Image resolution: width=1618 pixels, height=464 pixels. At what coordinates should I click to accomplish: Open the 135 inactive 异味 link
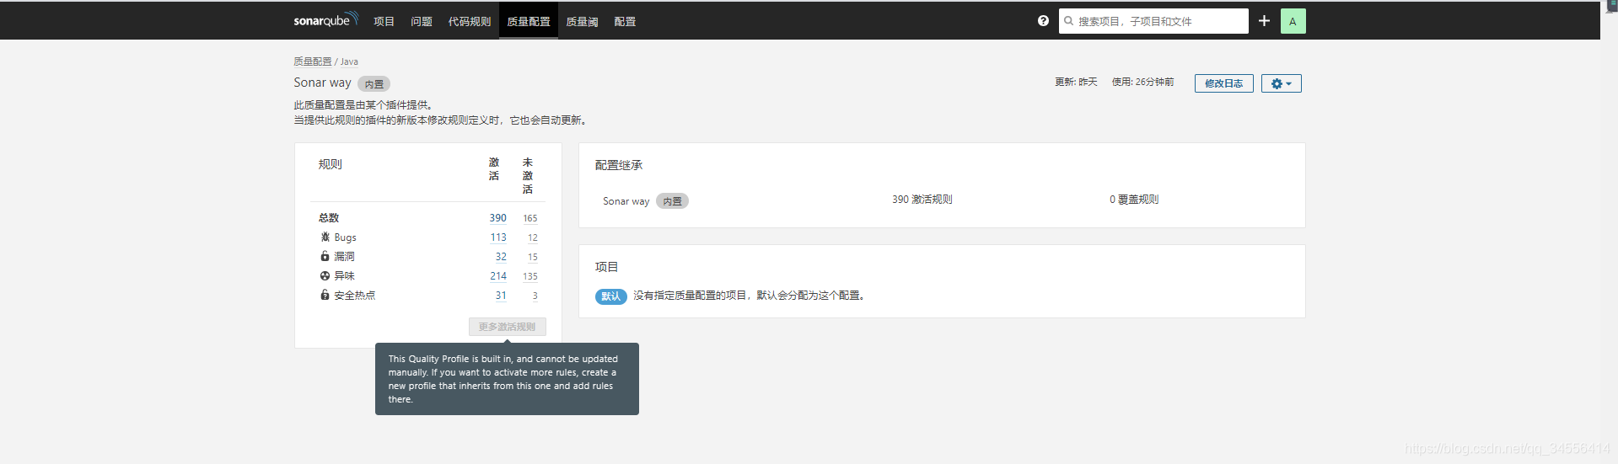pyautogui.click(x=529, y=276)
